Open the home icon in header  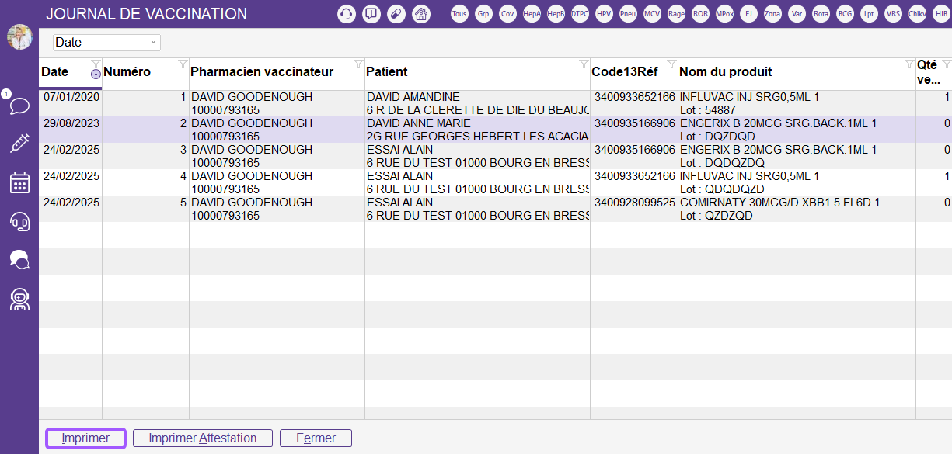coord(420,14)
